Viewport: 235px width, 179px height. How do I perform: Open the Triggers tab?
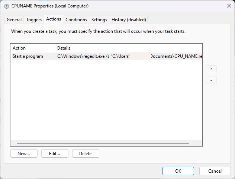34,20
